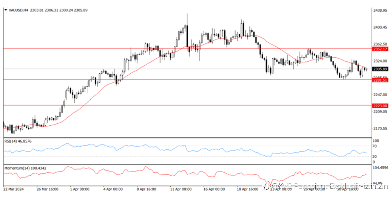Click the 2400.45 price axis value

pyautogui.click(x=380, y=27)
